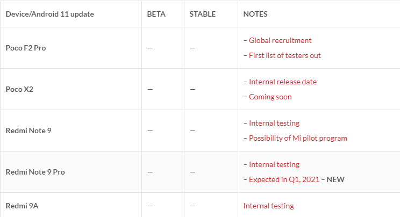Select the 'Redmi 9A' device cell
The width and height of the screenshot is (400, 217).
click(22, 206)
